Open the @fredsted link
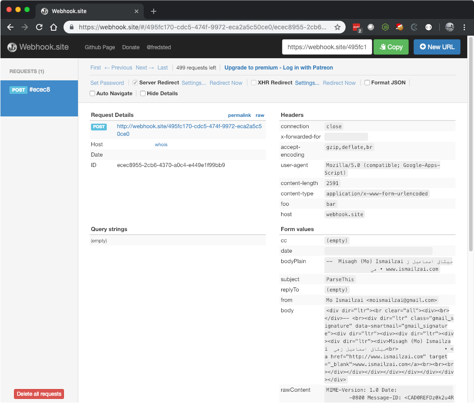474x403 pixels. point(159,47)
